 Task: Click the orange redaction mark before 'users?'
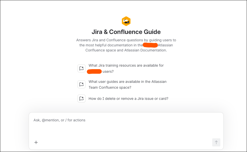point(94,71)
